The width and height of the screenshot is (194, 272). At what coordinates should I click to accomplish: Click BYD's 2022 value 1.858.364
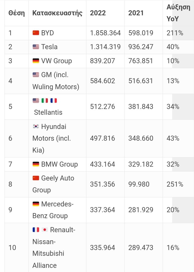[x=105, y=33]
